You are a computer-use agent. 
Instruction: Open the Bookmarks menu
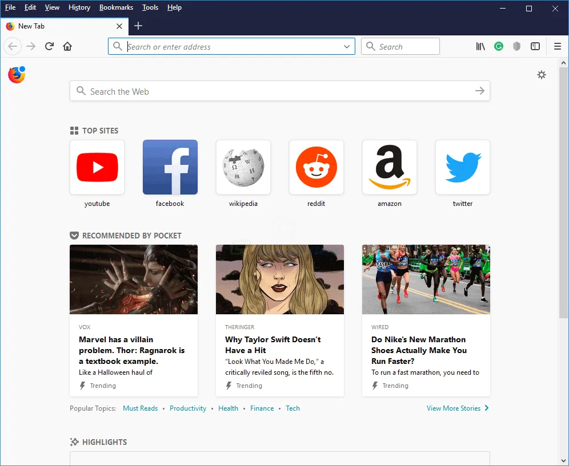click(116, 7)
